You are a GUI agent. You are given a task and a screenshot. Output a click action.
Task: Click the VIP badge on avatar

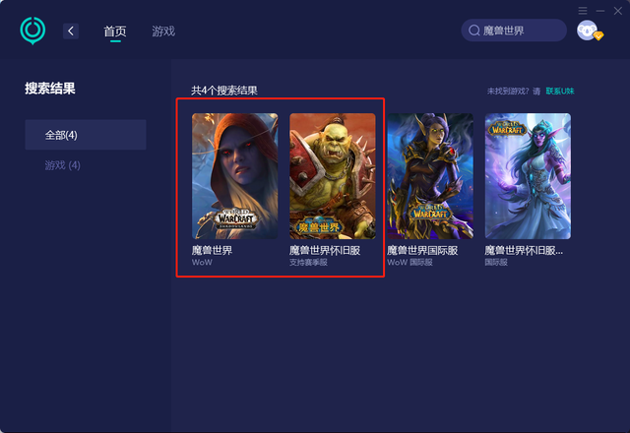[598, 35]
